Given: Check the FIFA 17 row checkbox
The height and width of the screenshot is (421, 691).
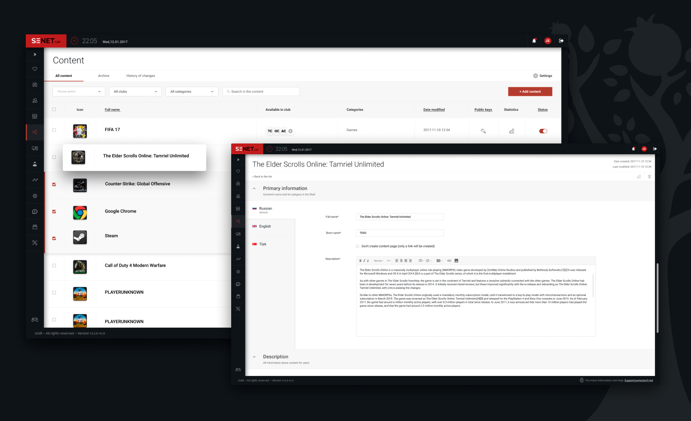Looking at the screenshot, I should 54,130.
